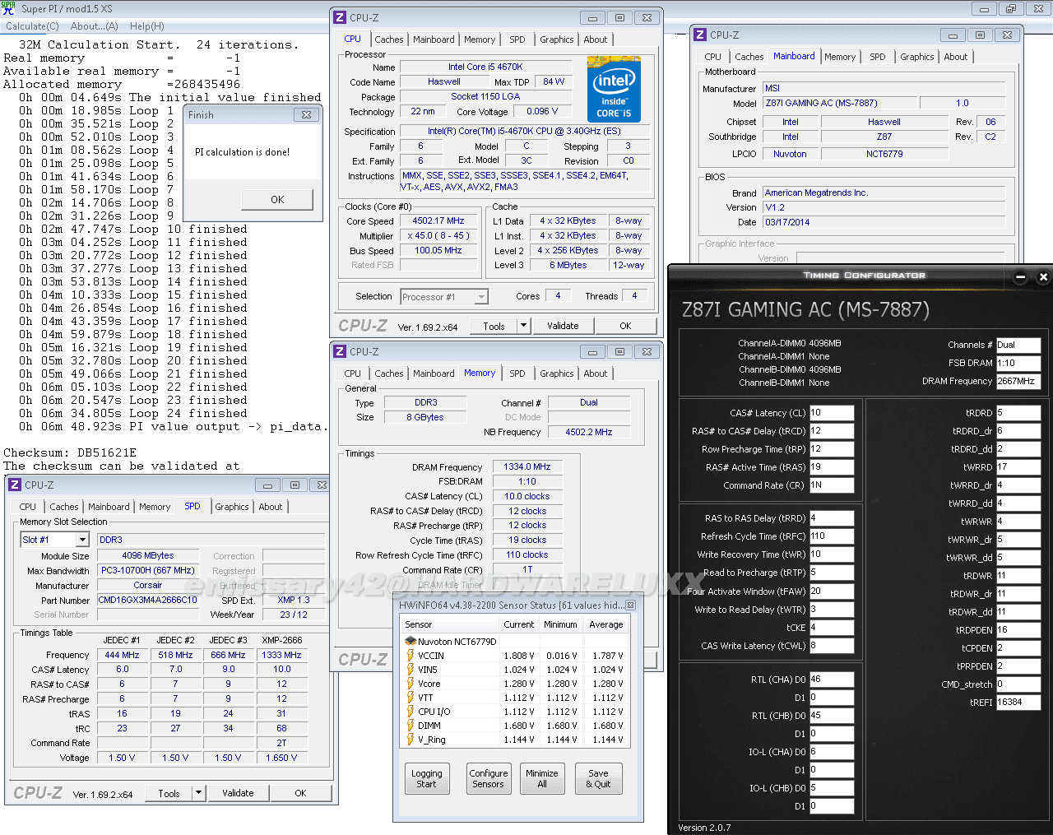Click the tRFC field showing 110
Image resolution: width=1053 pixels, height=835 pixels.
pyautogui.click(x=832, y=536)
